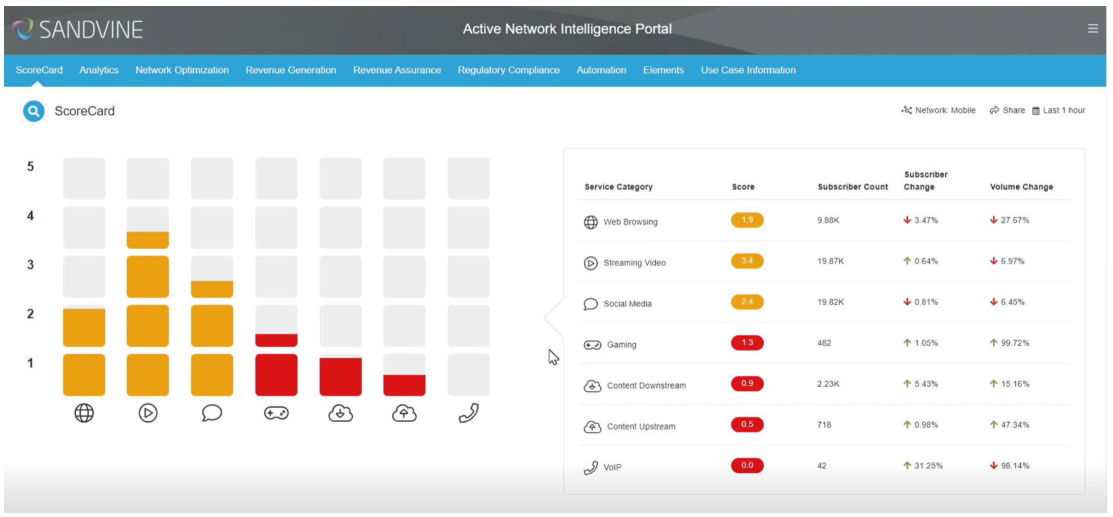Click the globe icon in Web Browsing row
1113x517 pixels.
click(x=591, y=222)
